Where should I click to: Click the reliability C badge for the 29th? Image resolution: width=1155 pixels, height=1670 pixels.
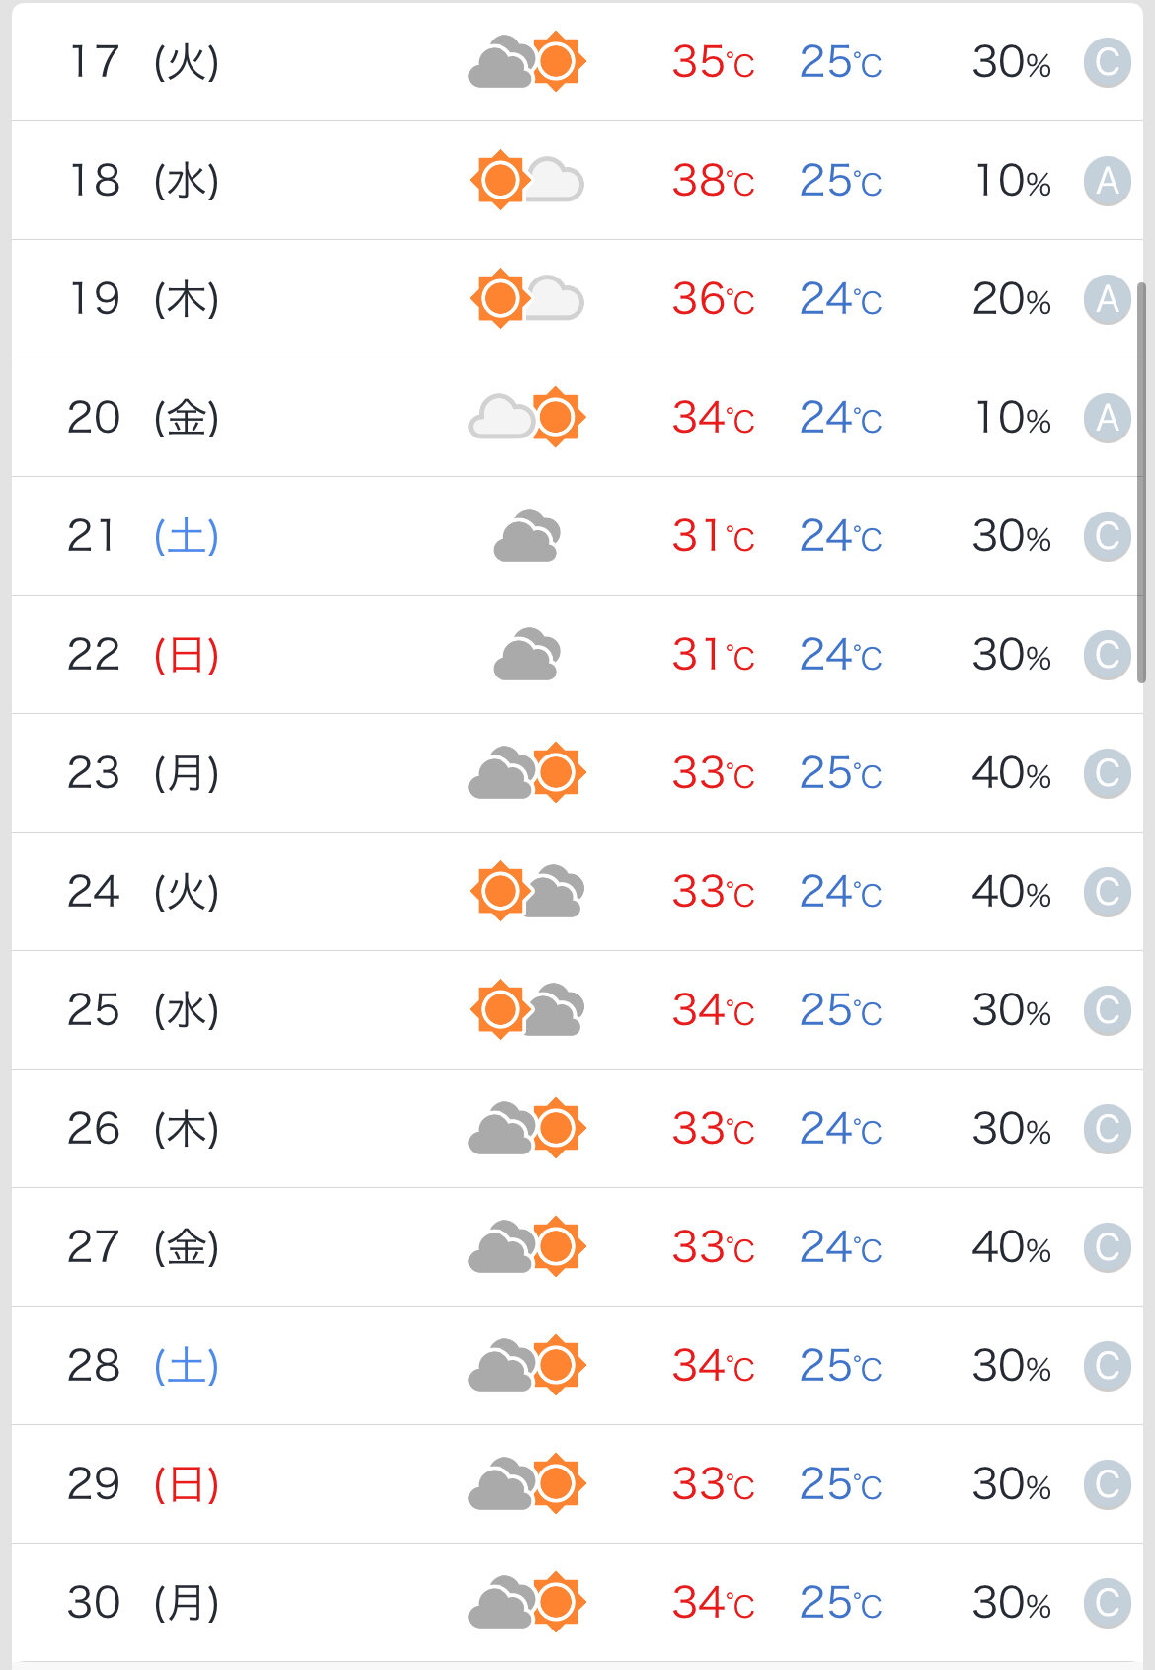pos(1107,1485)
